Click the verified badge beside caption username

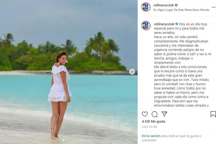[177, 24]
